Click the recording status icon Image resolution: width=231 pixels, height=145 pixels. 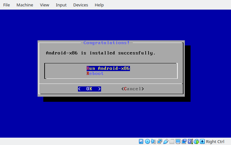click(184, 141)
